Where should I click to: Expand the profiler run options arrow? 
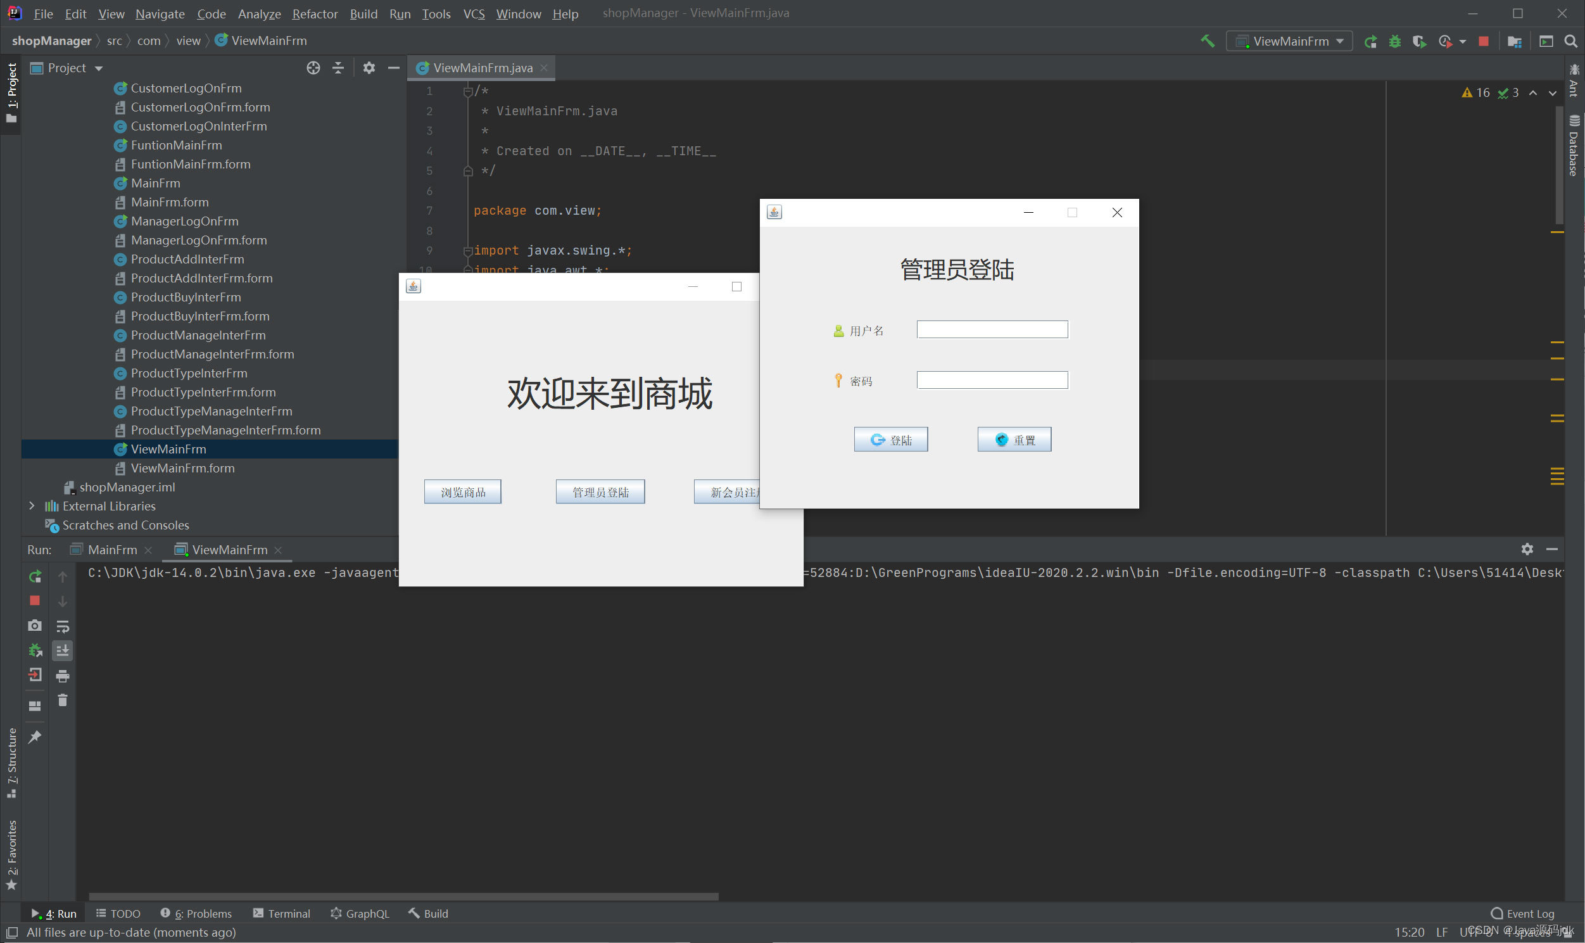click(1462, 42)
